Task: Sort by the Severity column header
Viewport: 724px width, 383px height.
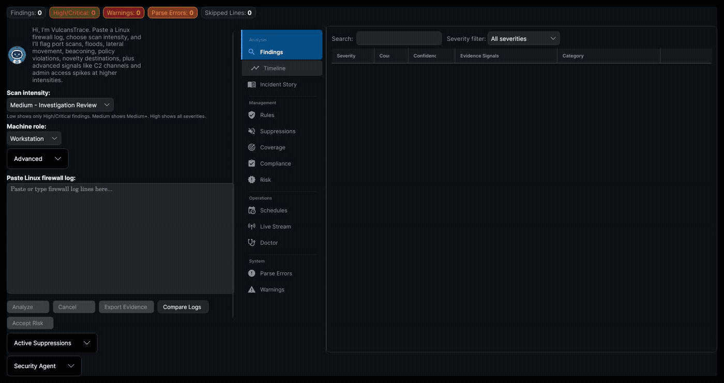Action: coord(353,56)
